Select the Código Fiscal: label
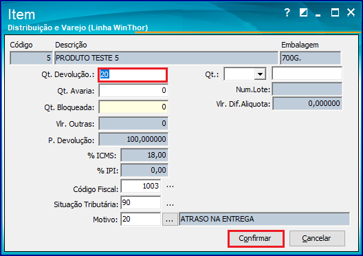Viewport: 363px width, 256px height. click(96, 189)
